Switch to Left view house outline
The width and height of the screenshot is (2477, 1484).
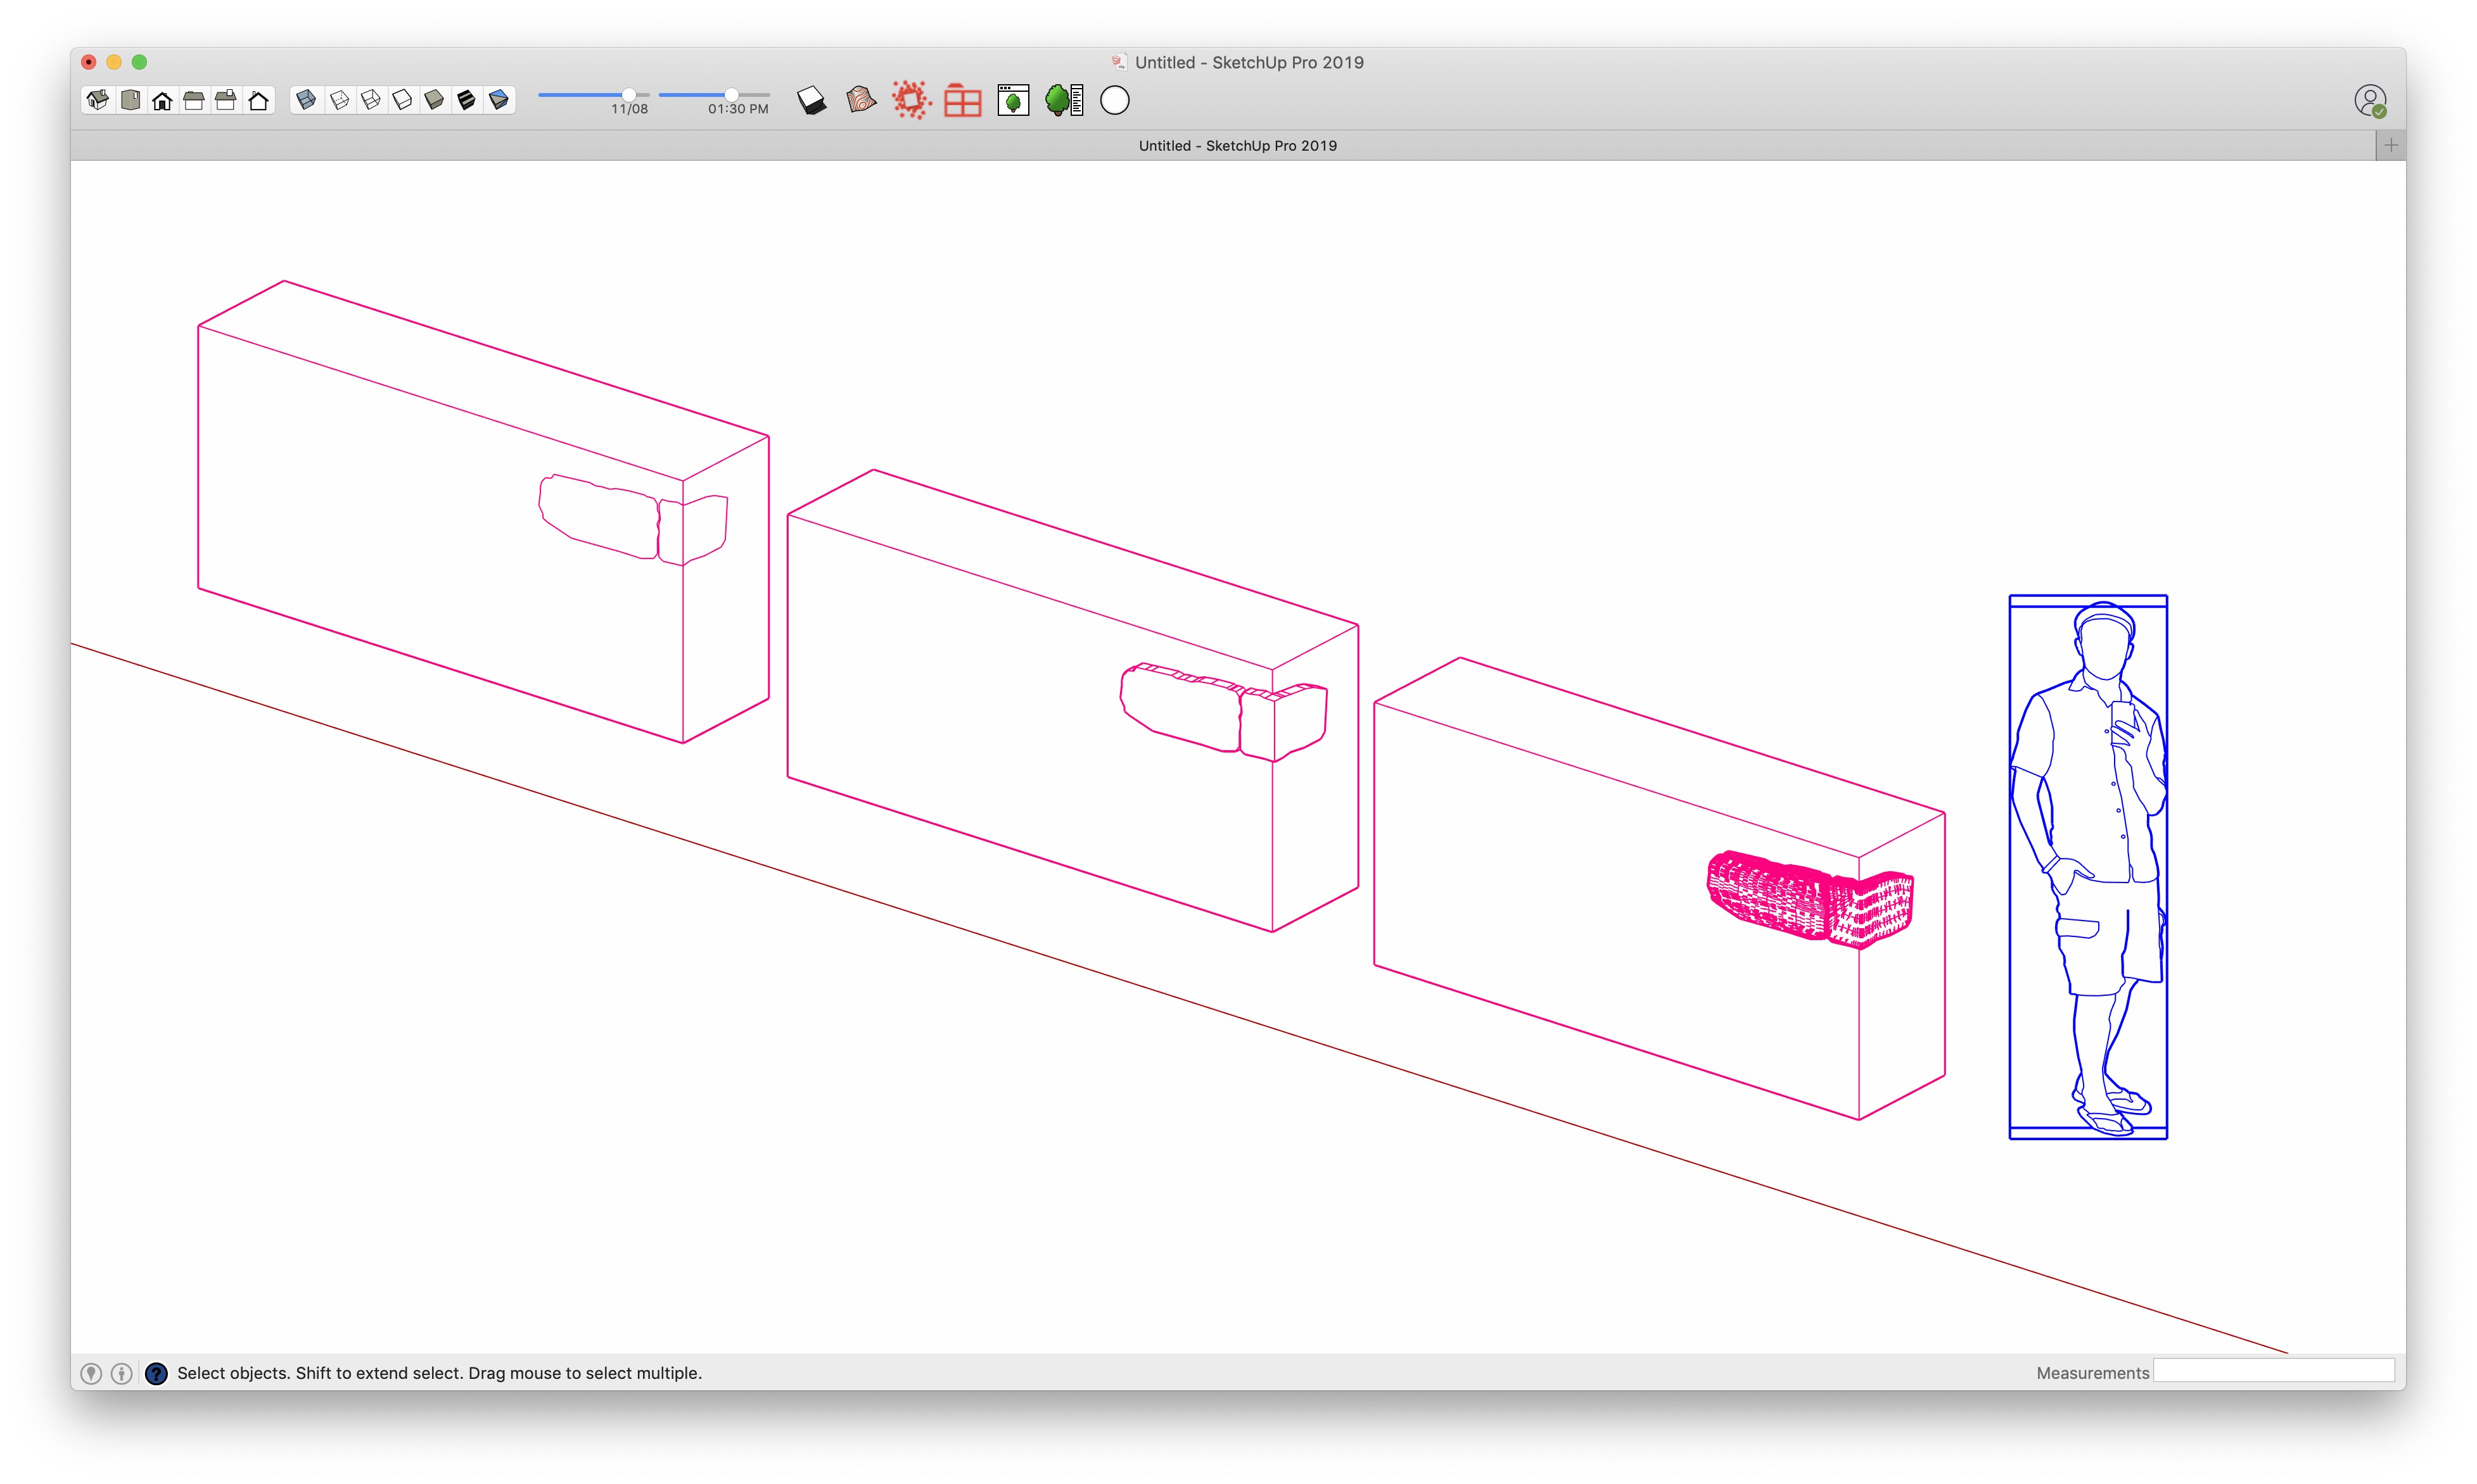[x=259, y=100]
